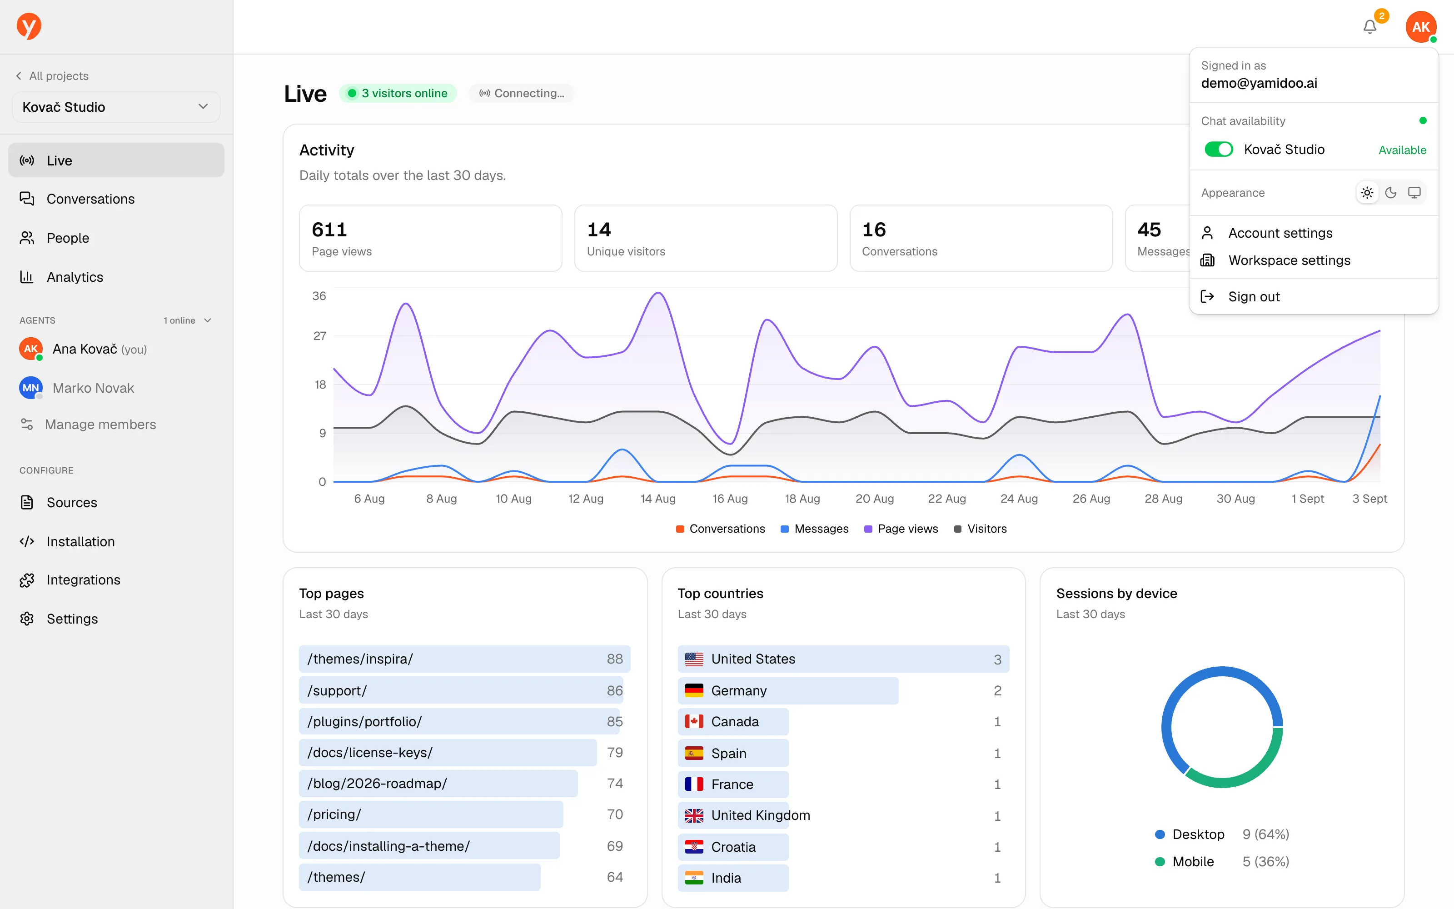Screen dimensions: 1454x909
Task: Open Live via its broadcast icon
Action: (27, 160)
